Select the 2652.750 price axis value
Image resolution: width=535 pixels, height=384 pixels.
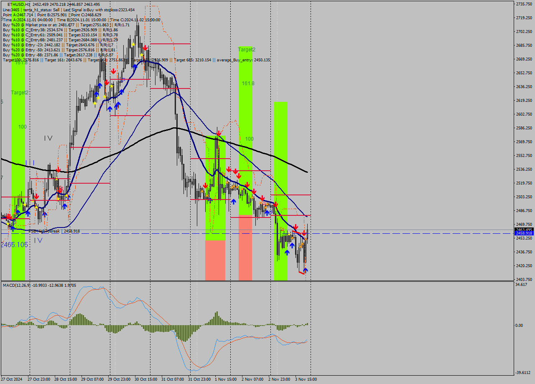point(524,73)
